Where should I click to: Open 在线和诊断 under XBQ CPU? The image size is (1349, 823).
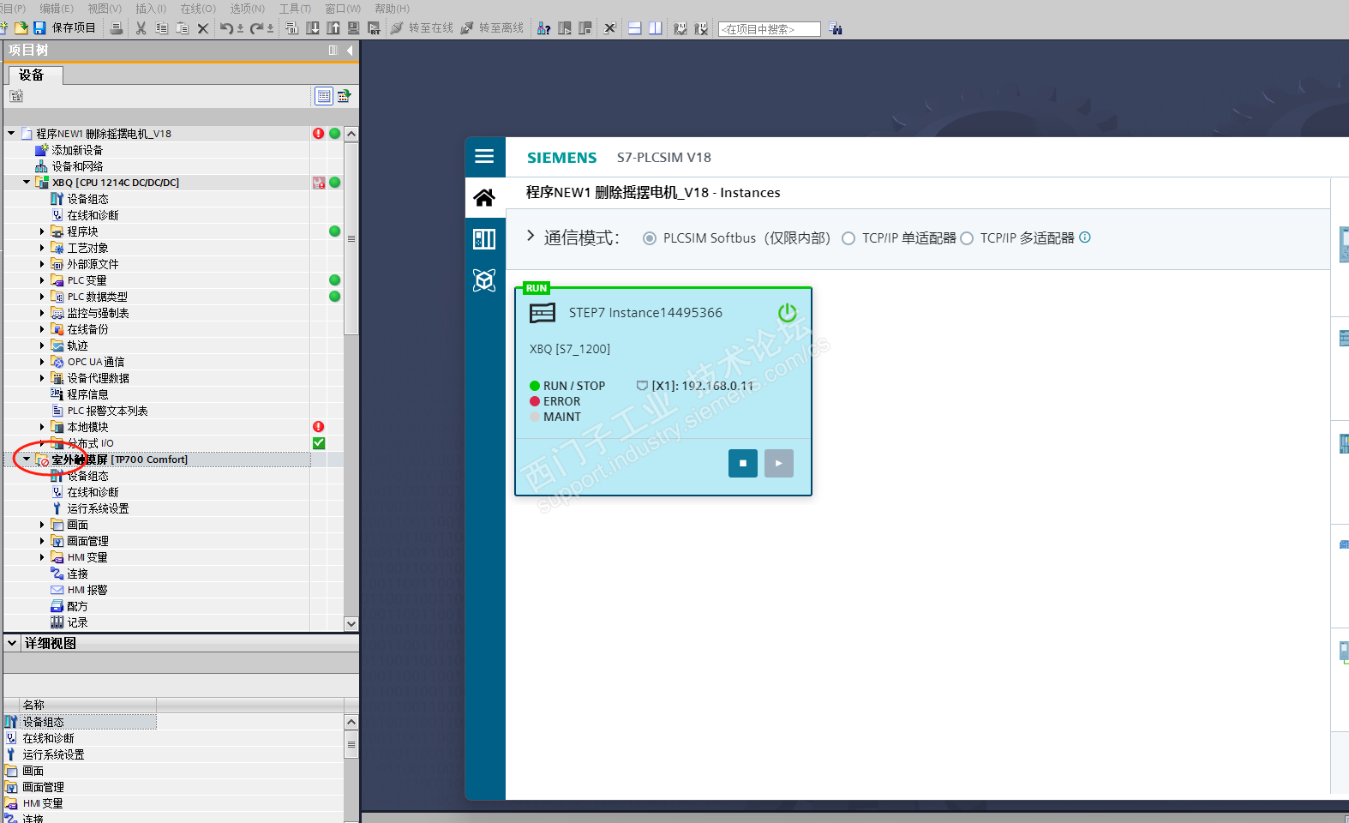[x=93, y=215]
